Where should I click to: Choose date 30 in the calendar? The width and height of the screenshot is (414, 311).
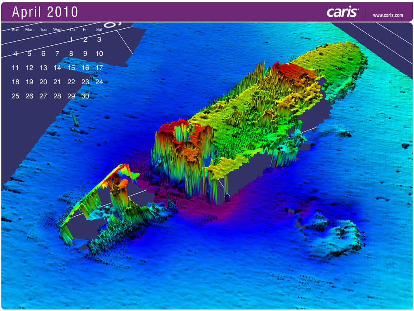point(85,96)
